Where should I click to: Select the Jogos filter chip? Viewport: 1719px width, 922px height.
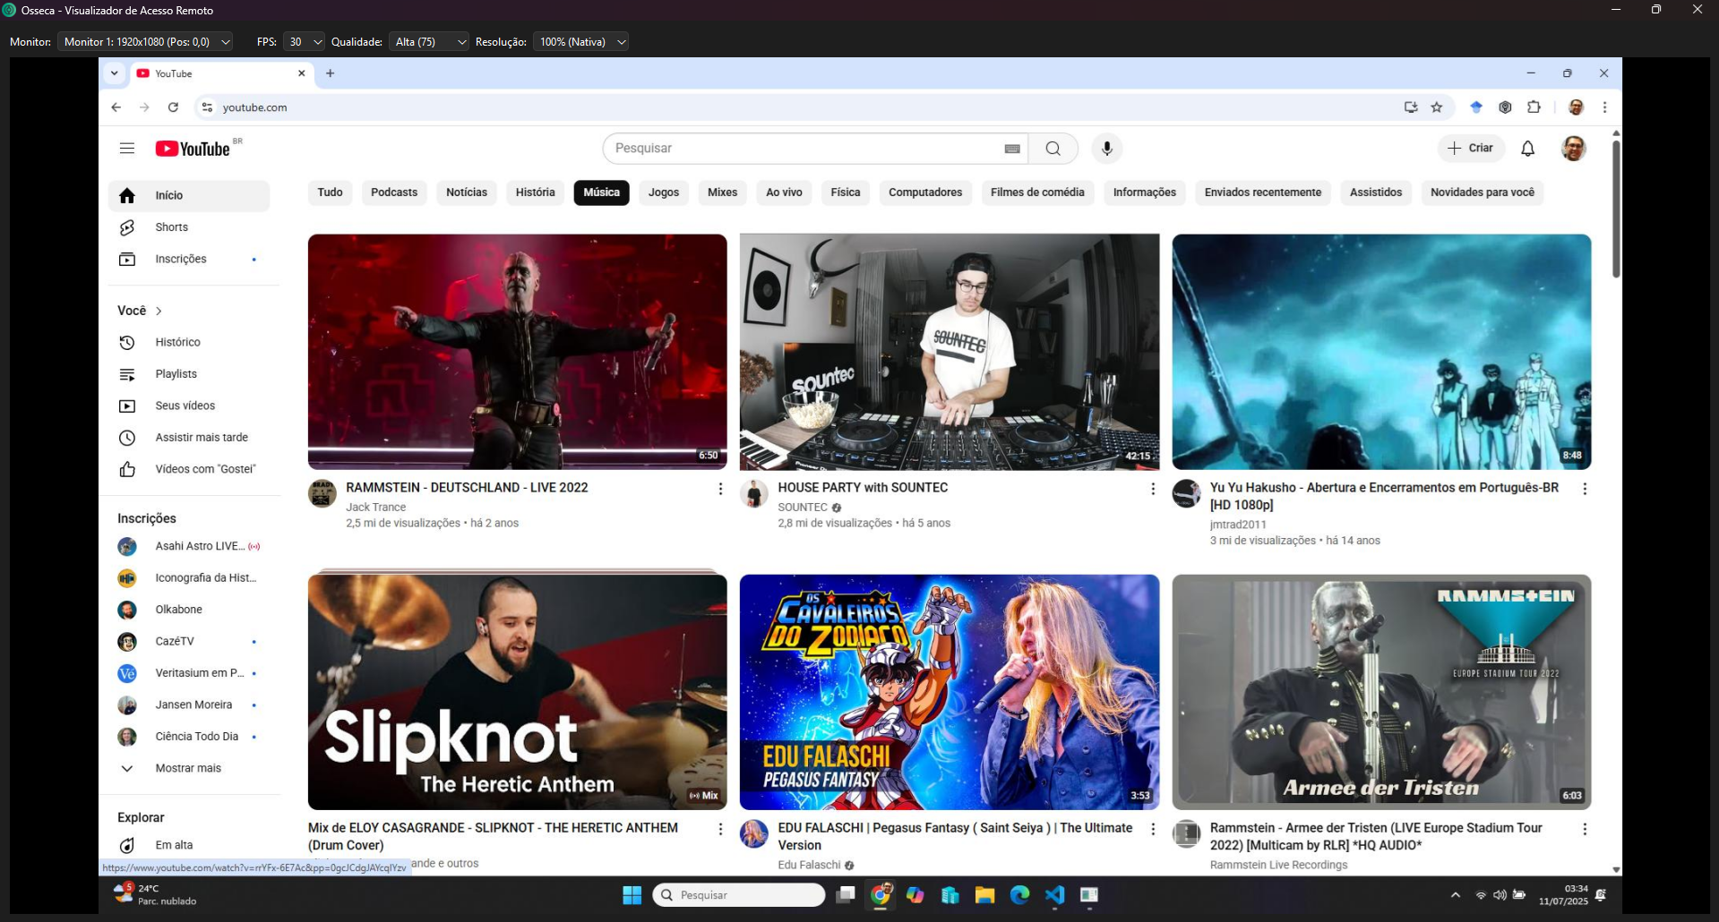click(663, 192)
